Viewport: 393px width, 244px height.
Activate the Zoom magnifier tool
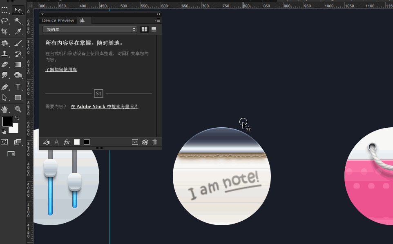[x=18, y=109]
